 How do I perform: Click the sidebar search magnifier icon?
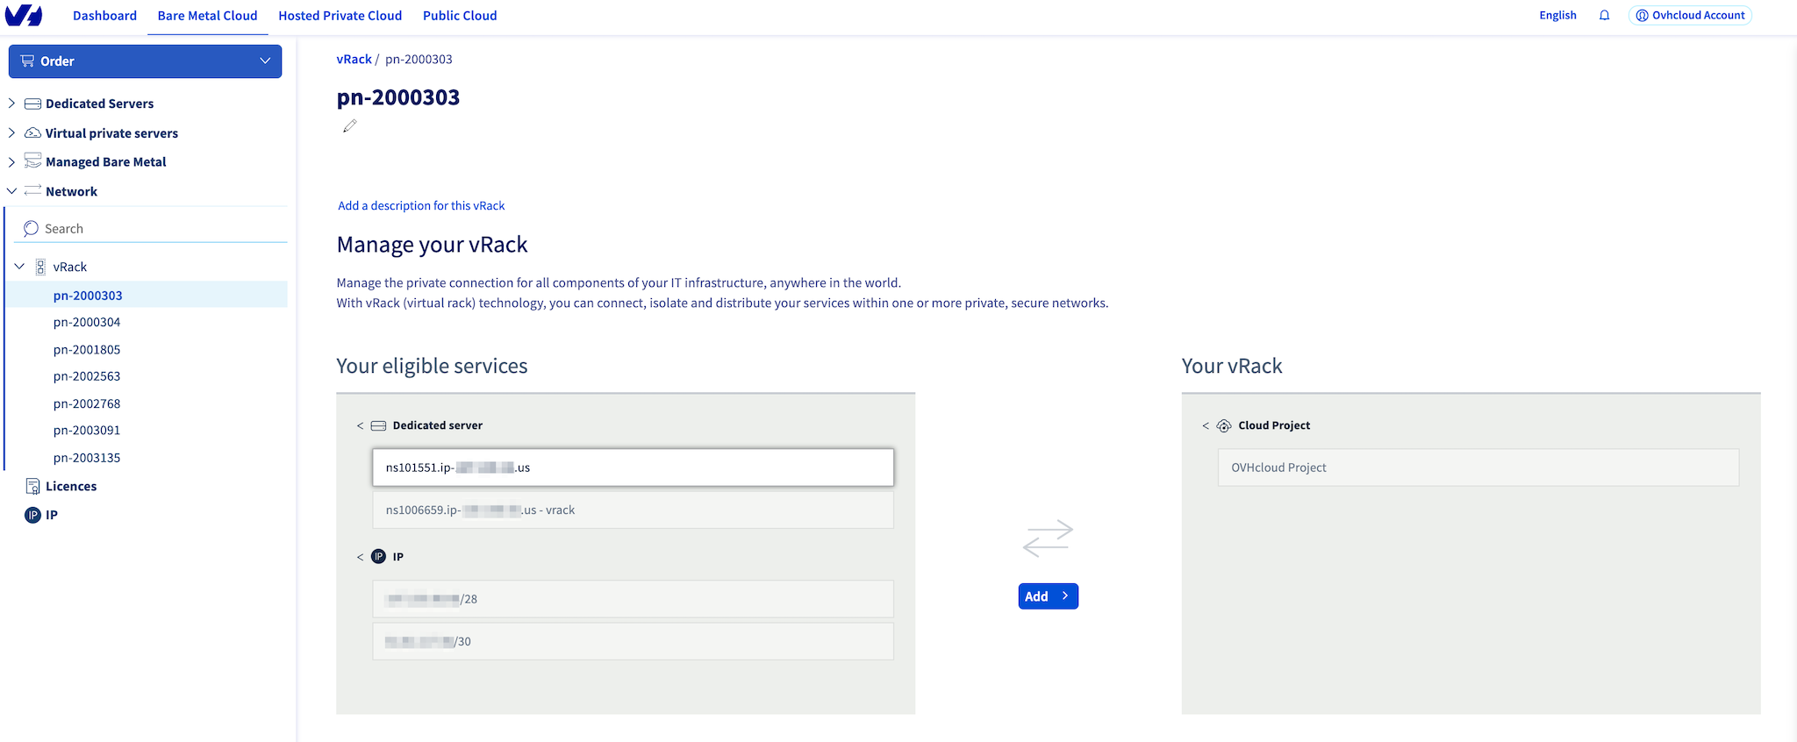point(31,228)
